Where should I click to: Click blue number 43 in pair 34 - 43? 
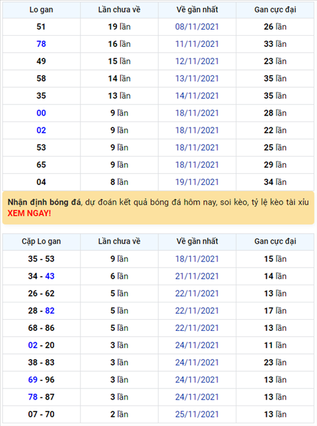[50, 276]
